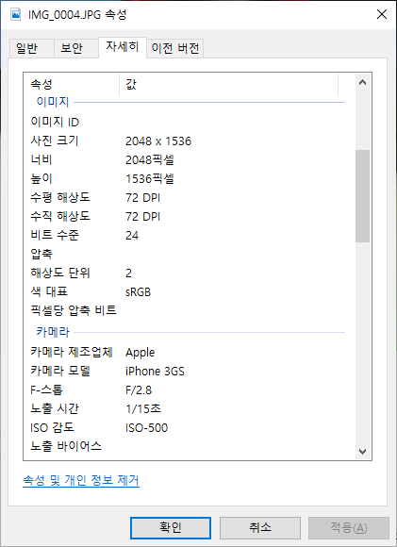Click the scroll down arrow in property list
Screen dimensions: 397x547
(x=362, y=451)
